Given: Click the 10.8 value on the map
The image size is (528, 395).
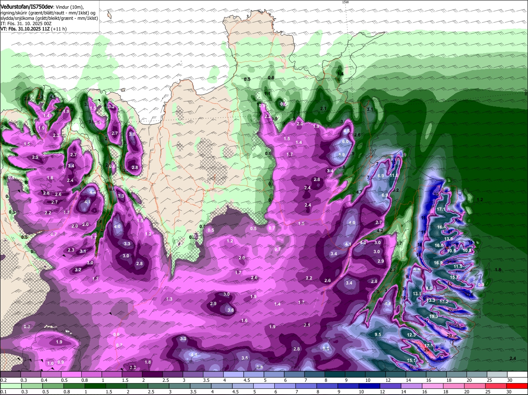Looking at the screenshot, I should coord(467,250).
